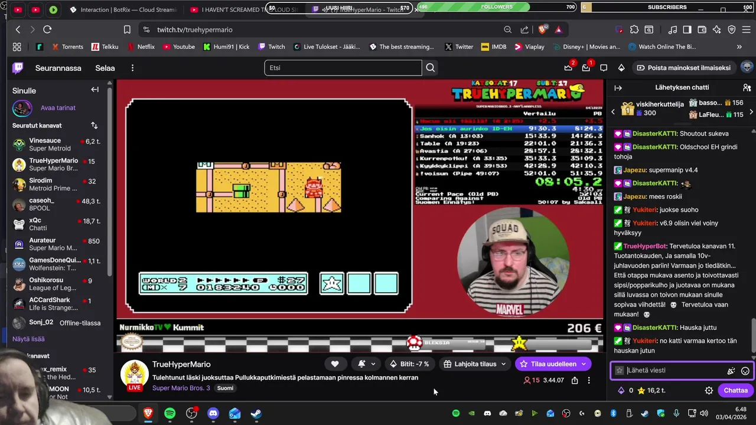Open the emote picker in chat
This screenshot has width=756, height=425.
[x=745, y=371]
